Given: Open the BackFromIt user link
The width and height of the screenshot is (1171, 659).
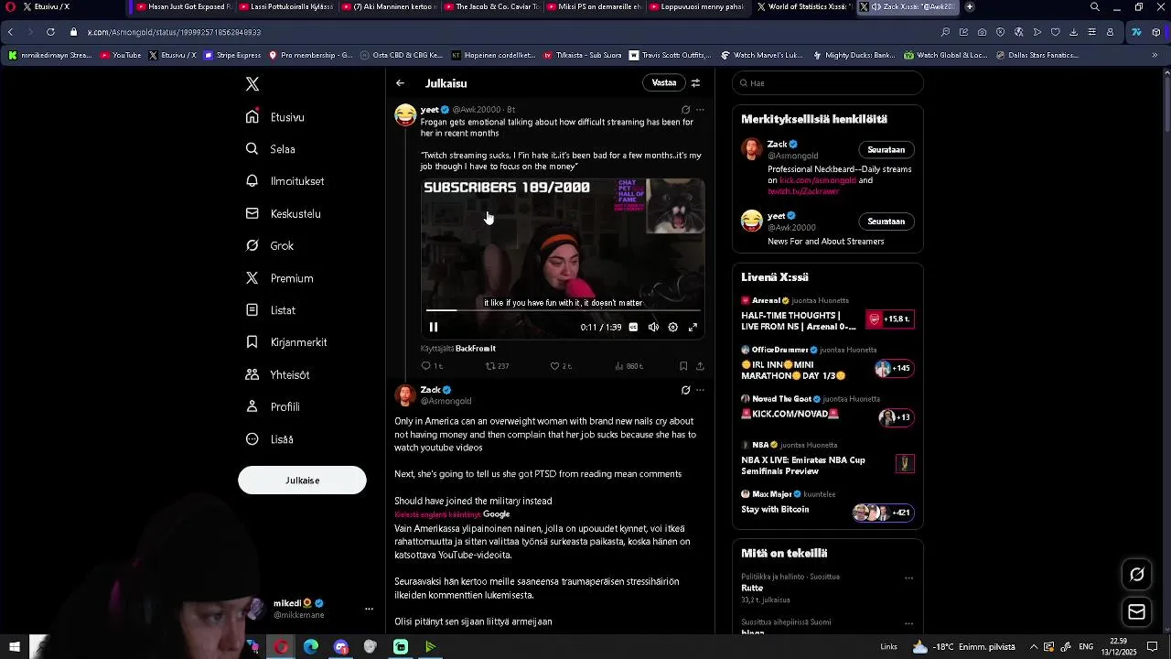Looking at the screenshot, I should (x=476, y=349).
